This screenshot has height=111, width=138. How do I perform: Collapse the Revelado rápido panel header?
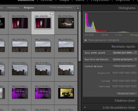(123, 47)
